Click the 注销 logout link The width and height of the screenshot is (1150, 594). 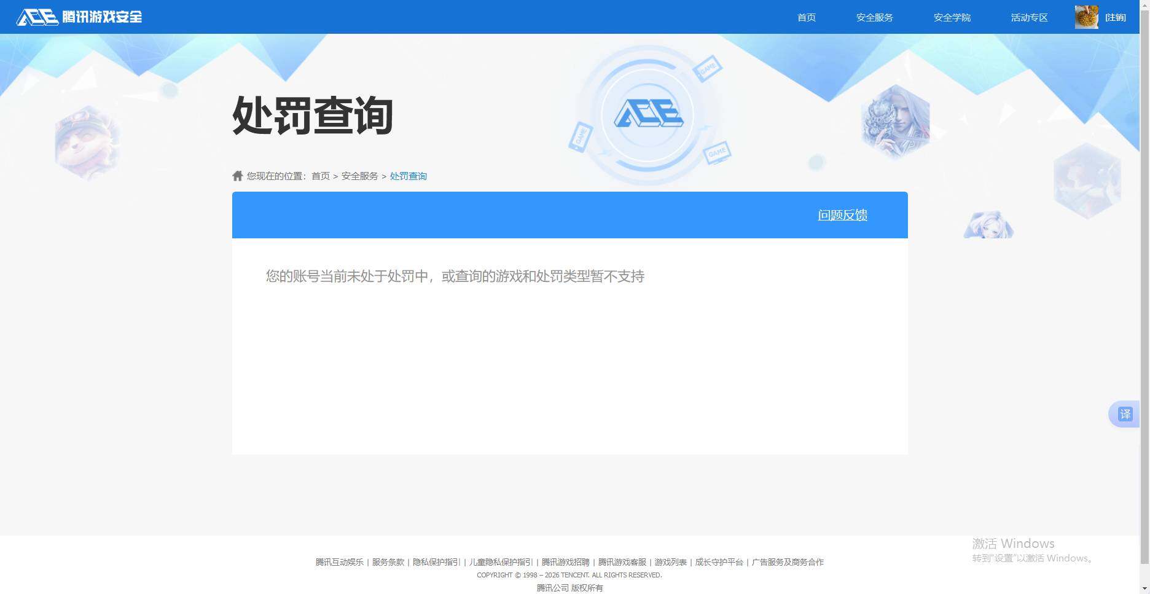tap(1116, 17)
